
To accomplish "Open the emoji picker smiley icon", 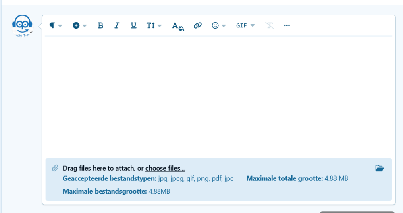I will (218, 25).
